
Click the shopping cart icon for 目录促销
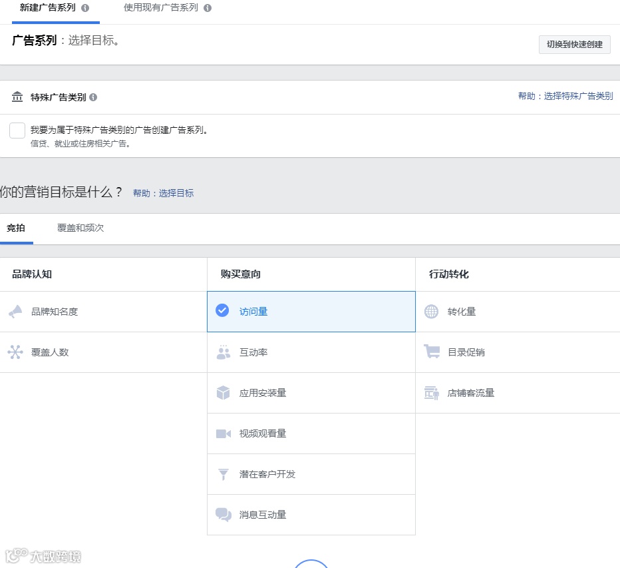pos(432,352)
